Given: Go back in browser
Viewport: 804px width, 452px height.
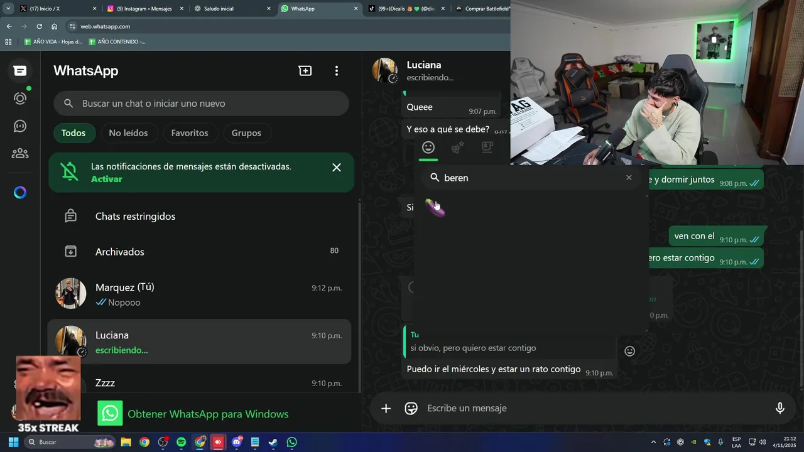Looking at the screenshot, I should tap(9, 26).
